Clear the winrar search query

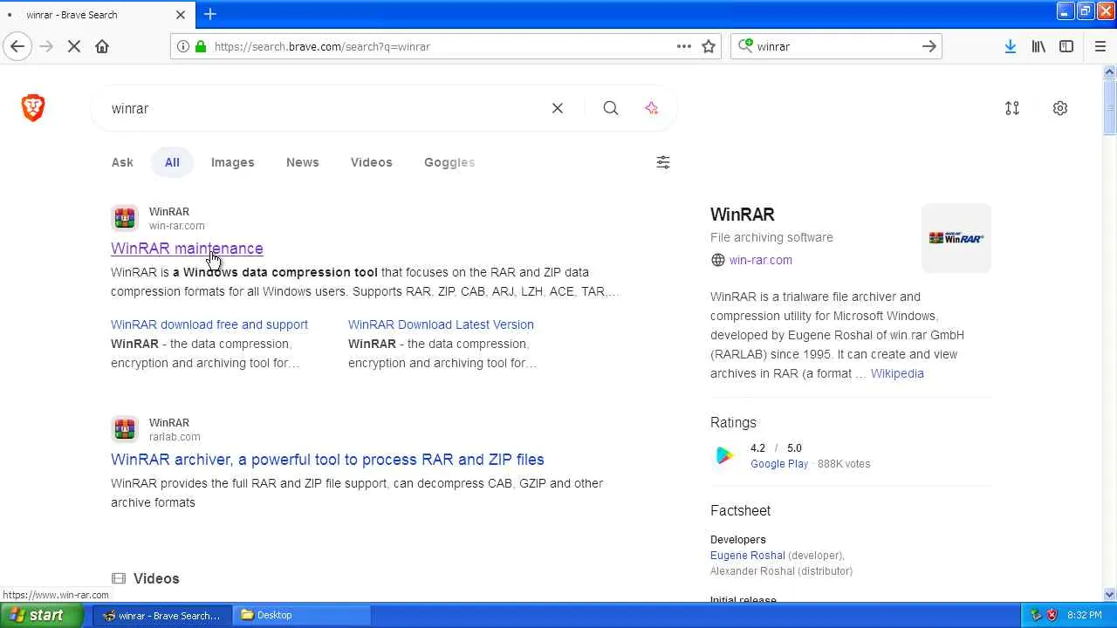coord(558,108)
